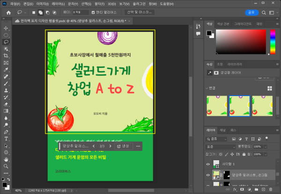This screenshot has height=194, width=281.
Task: Pick the Eyedropper tool
Action: tap(6, 69)
